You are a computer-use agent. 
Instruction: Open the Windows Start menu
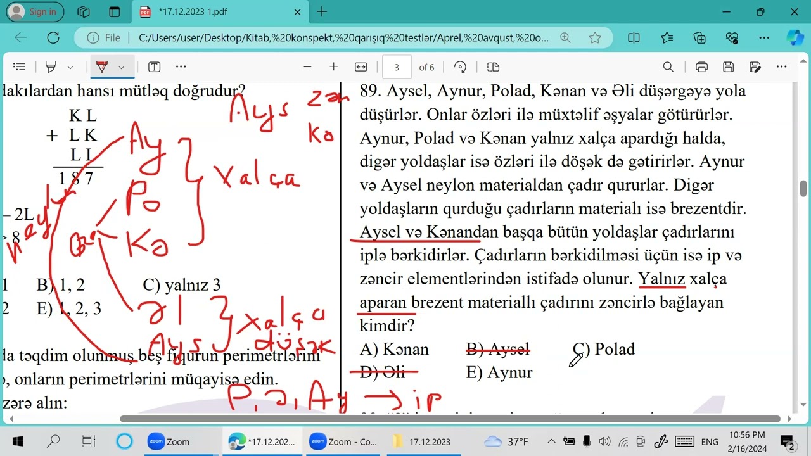point(17,441)
